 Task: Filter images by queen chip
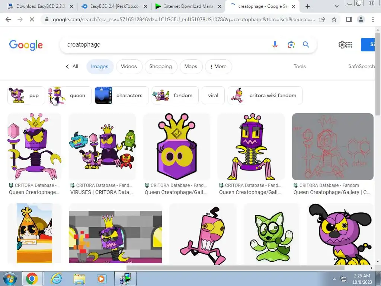pos(70,95)
